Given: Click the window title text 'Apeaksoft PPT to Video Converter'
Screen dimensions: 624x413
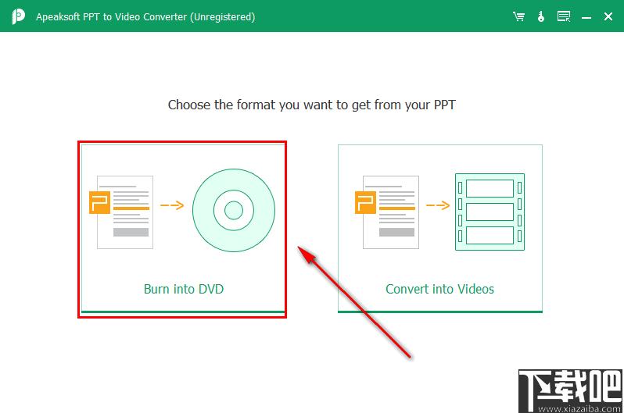Looking at the screenshot, I should click(x=145, y=17).
